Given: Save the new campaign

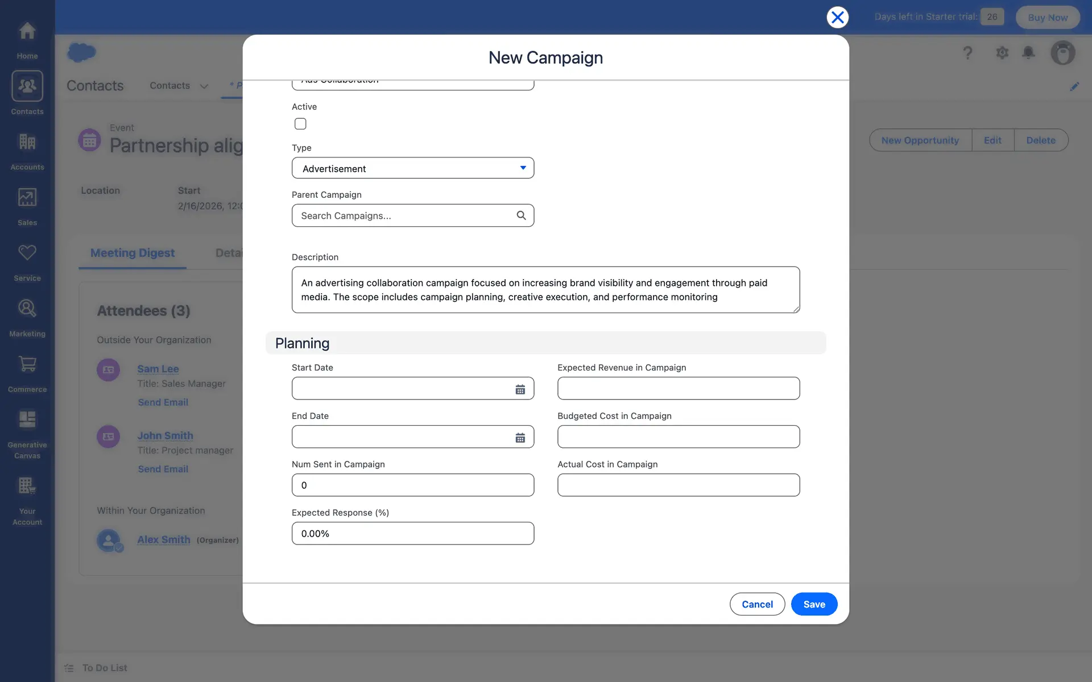Looking at the screenshot, I should (814, 604).
